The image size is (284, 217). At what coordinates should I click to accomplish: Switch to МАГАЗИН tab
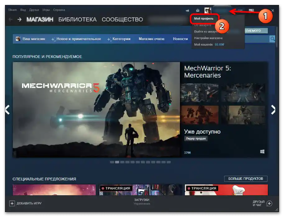click(x=40, y=19)
